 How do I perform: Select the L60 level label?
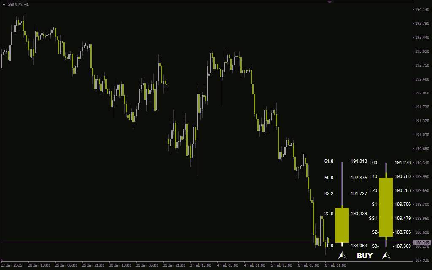[374, 162]
